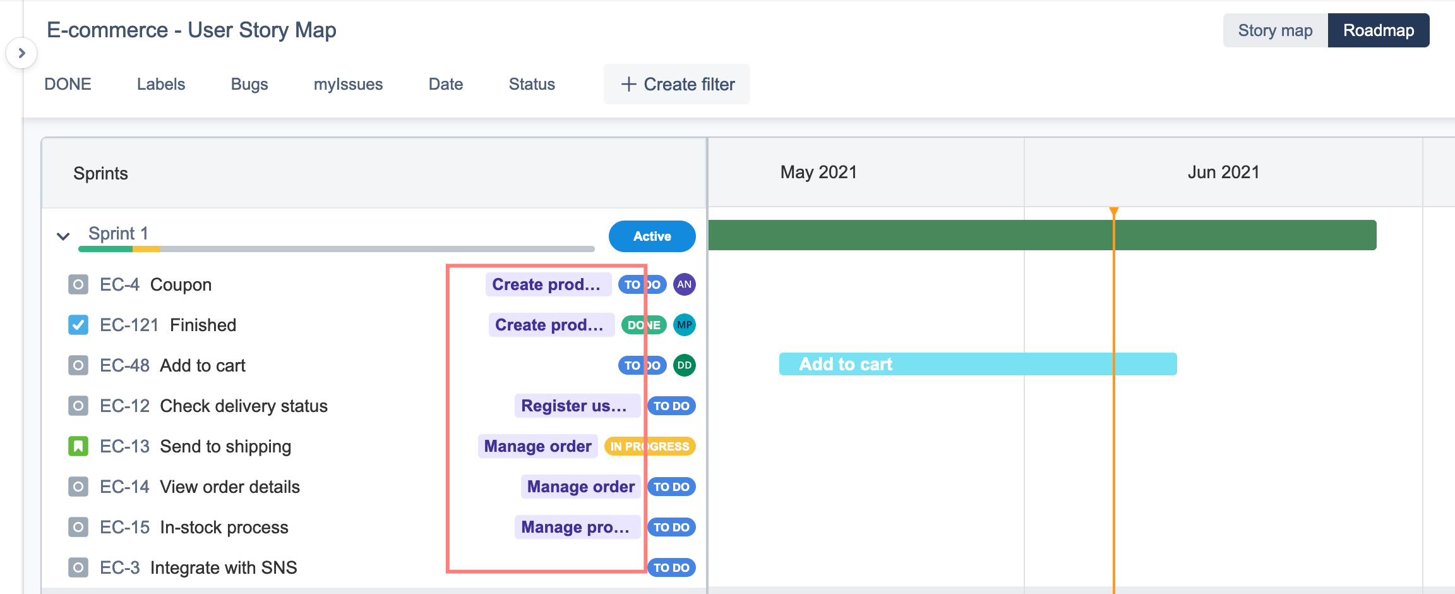The image size is (1455, 594).
Task: Open the EC-12 Check delivery status issue
Action: [x=243, y=406]
